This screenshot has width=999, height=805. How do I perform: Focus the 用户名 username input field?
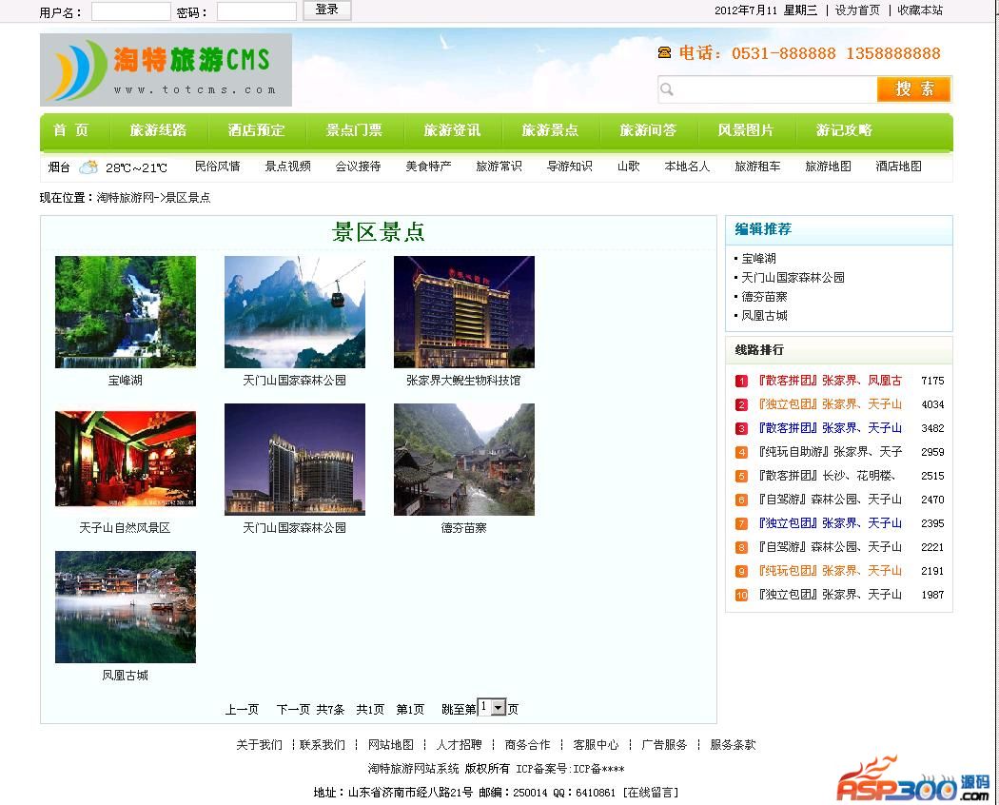[130, 11]
